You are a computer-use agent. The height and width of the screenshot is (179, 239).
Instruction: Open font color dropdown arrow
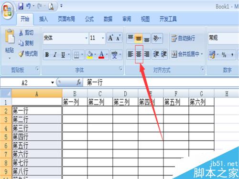[x=107, y=55]
